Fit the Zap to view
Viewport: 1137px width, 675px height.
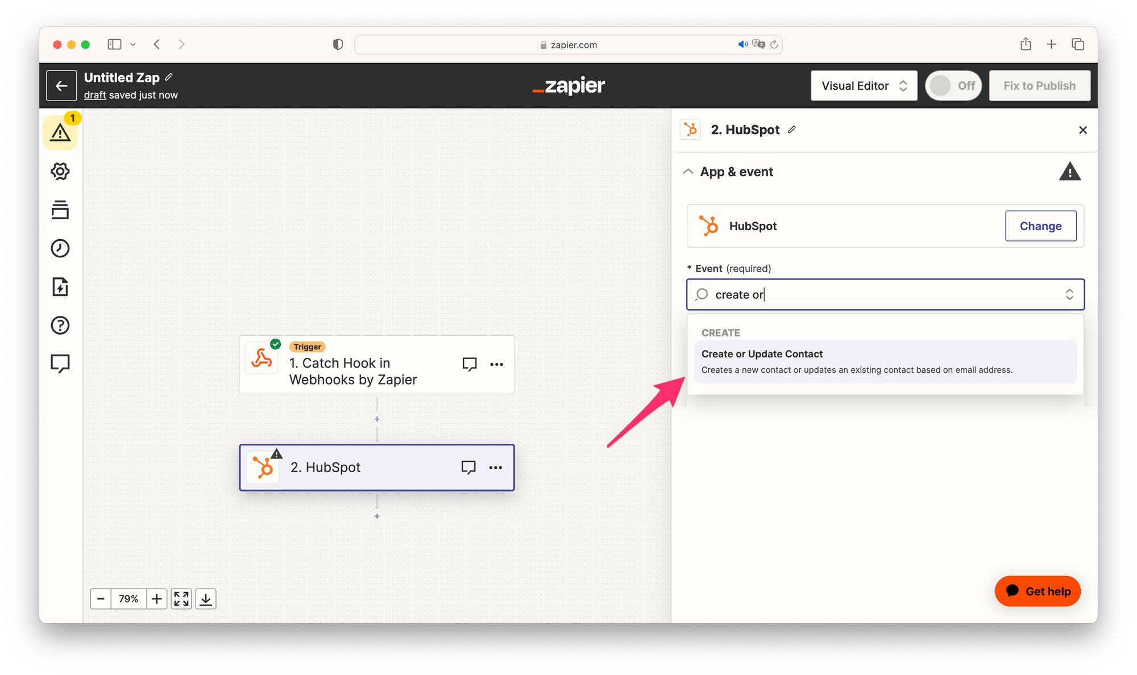(181, 599)
